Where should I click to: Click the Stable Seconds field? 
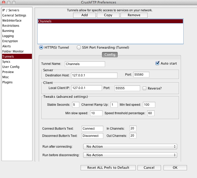(76, 105)
